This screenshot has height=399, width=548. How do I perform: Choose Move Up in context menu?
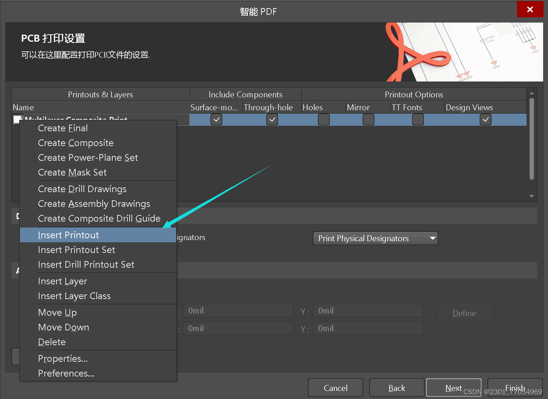[98, 313]
